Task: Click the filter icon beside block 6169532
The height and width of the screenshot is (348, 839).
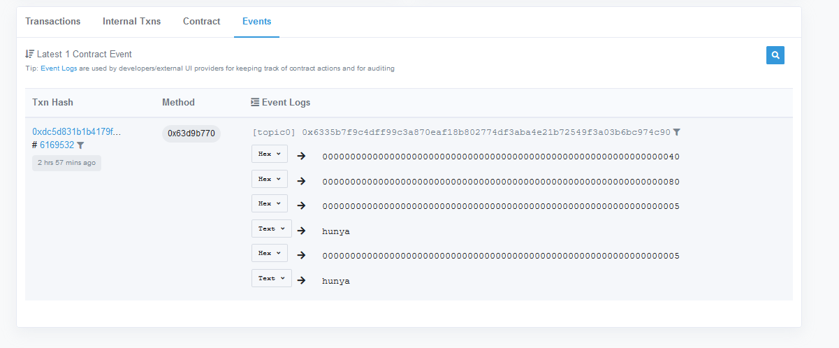Action: (80, 145)
